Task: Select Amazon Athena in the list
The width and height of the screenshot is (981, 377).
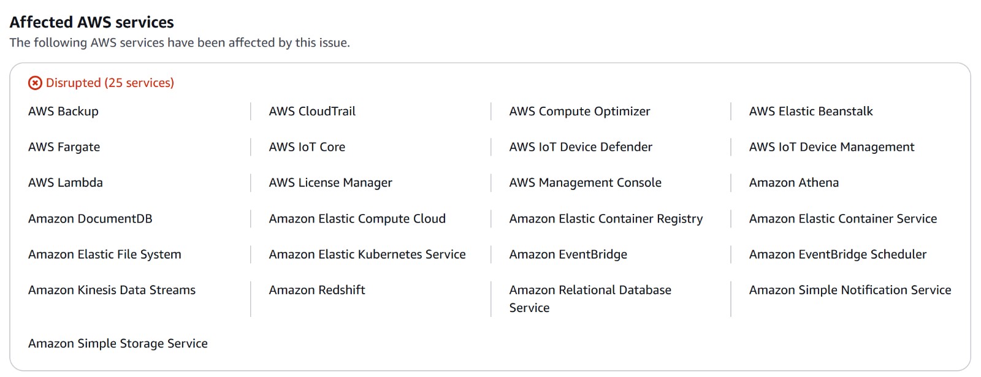Action: [x=793, y=183]
